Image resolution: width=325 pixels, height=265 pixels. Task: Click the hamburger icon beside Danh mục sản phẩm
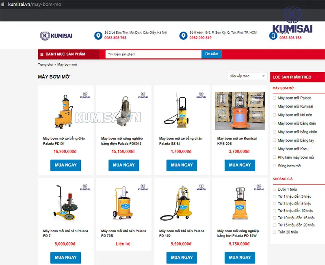(x=42, y=54)
